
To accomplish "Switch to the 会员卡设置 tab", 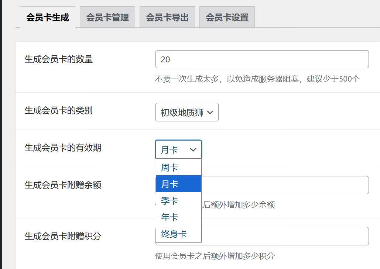I will click(226, 17).
